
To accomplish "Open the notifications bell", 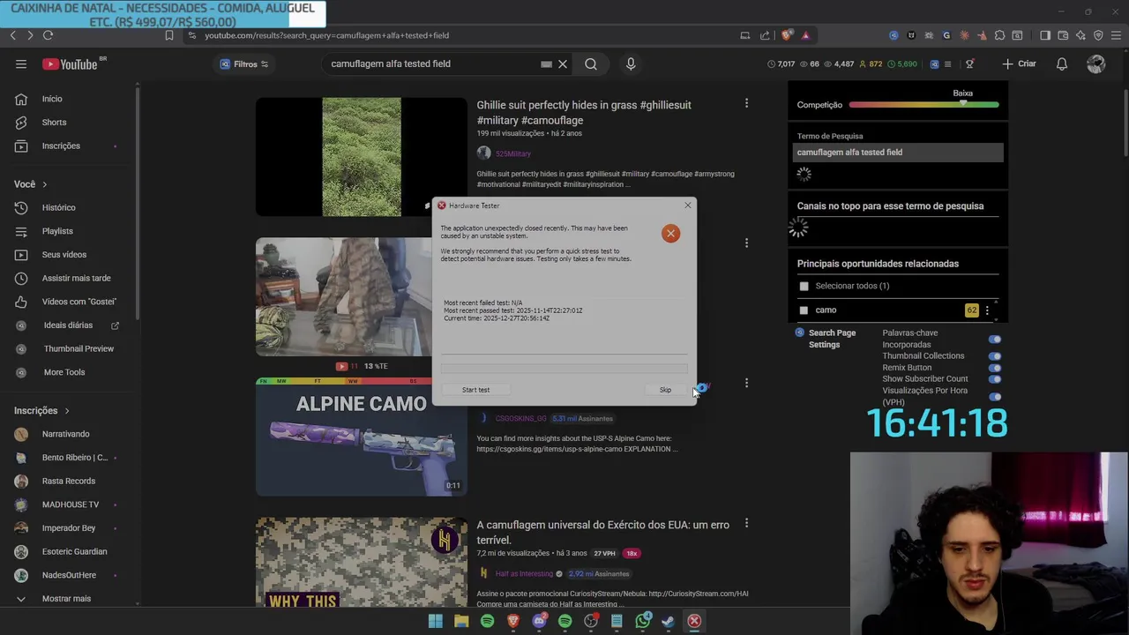I will click(1062, 63).
